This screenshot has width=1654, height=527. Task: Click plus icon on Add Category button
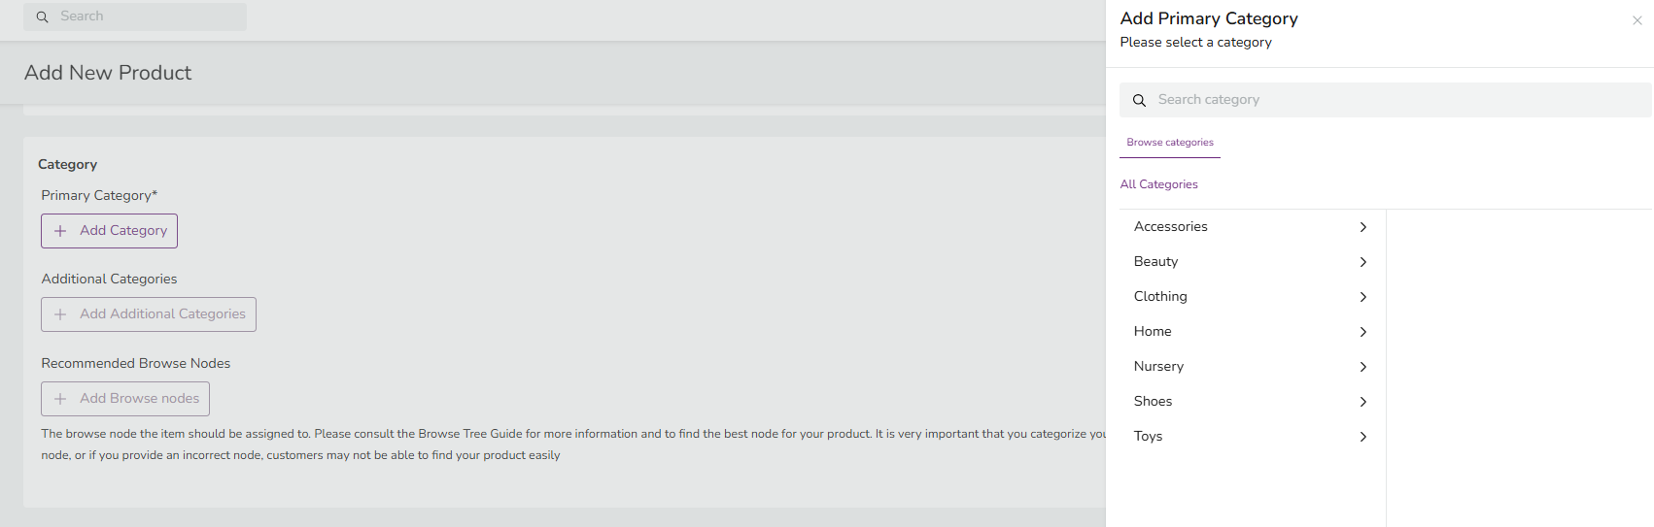click(x=60, y=231)
